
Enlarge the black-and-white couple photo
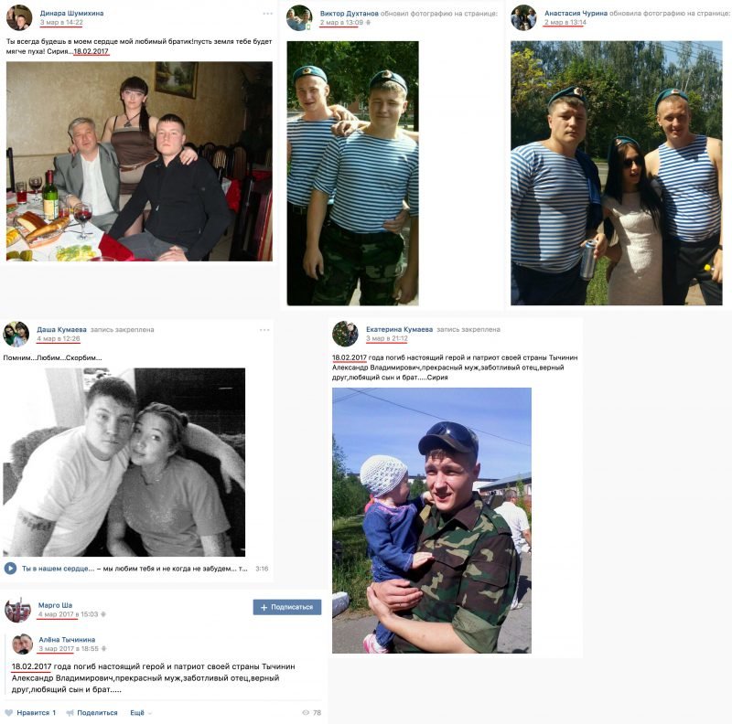(x=124, y=462)
